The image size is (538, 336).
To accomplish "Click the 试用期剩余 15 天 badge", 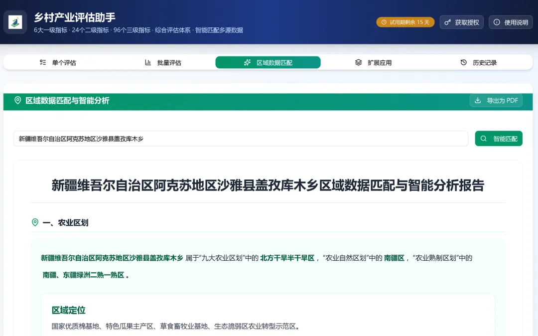I will click(405, 22).
